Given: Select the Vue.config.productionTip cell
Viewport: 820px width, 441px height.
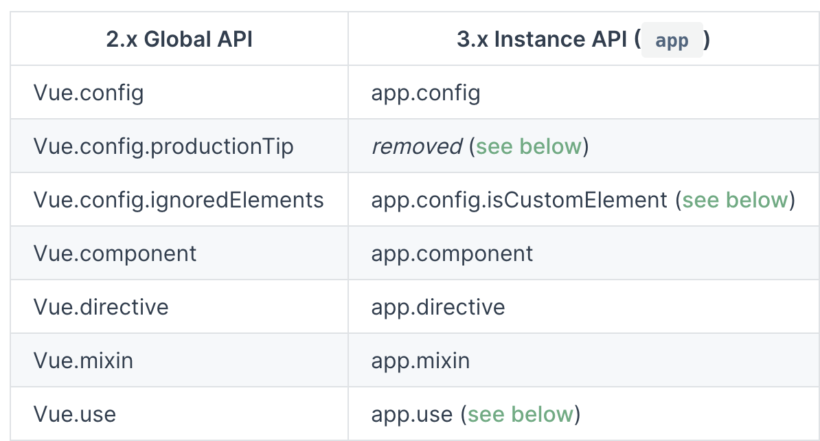Looking at the screenshot, I should point(179,146).
